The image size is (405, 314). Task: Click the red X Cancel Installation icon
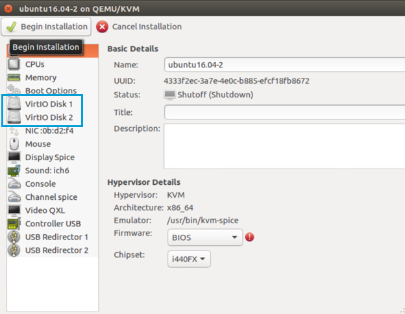pos(103,27)
